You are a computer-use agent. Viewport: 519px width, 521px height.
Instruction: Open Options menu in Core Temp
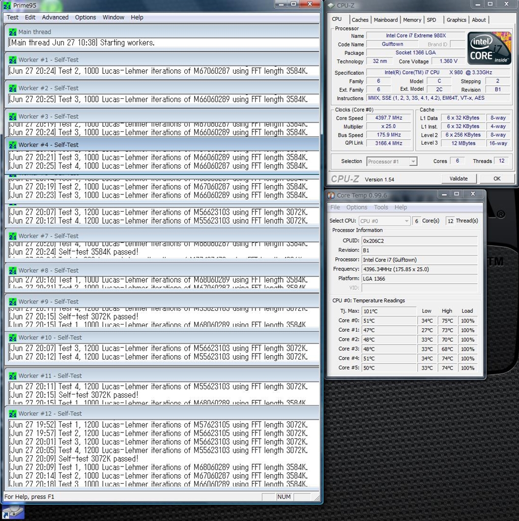(357, 207)
